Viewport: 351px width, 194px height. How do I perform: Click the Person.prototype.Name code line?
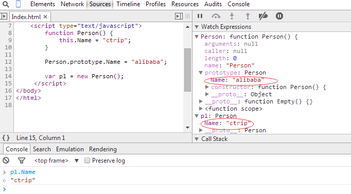click(106, 62)
